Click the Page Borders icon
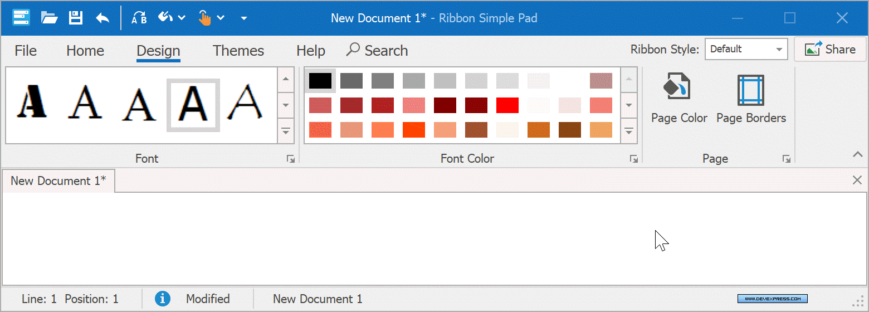Viewport: 869px width, 312px height. pos(750,90)
